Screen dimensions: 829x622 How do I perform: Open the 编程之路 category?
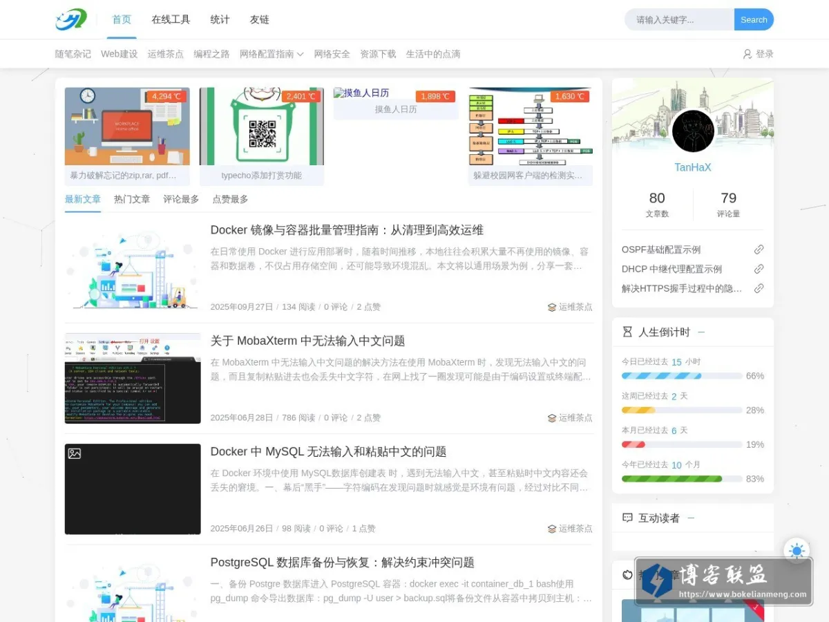[211, 54]
